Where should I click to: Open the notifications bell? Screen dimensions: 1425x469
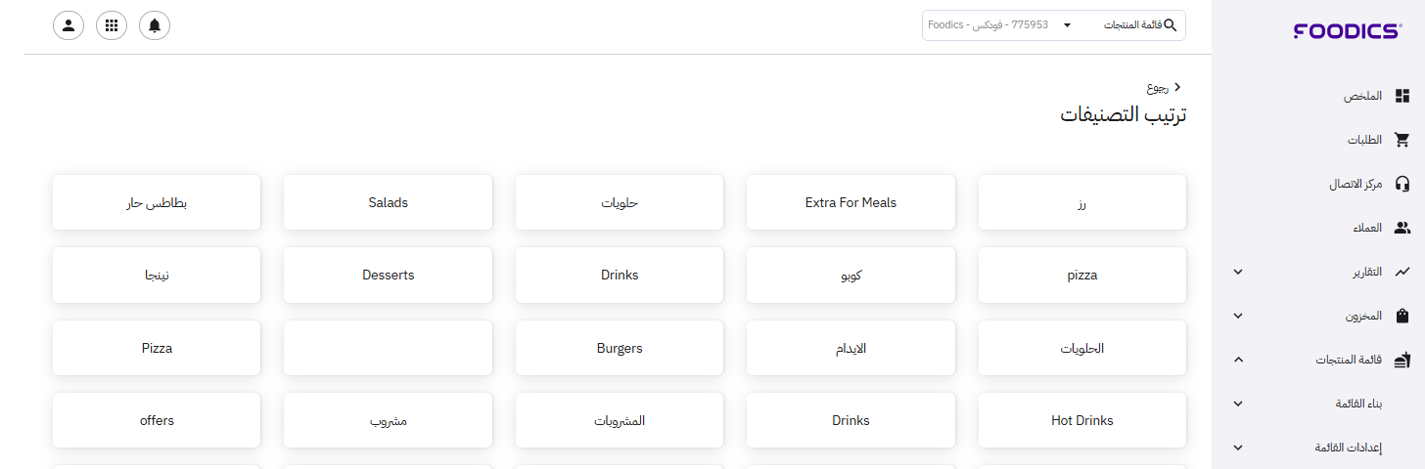155,26
